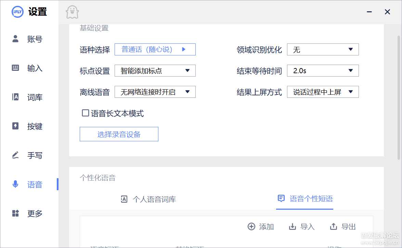Image resolution: width=402 pixels, height=248 pixels.
Task: Expand the 领域识别优化 dropdown
Action: pyautogui.click(x=323, y=50)
